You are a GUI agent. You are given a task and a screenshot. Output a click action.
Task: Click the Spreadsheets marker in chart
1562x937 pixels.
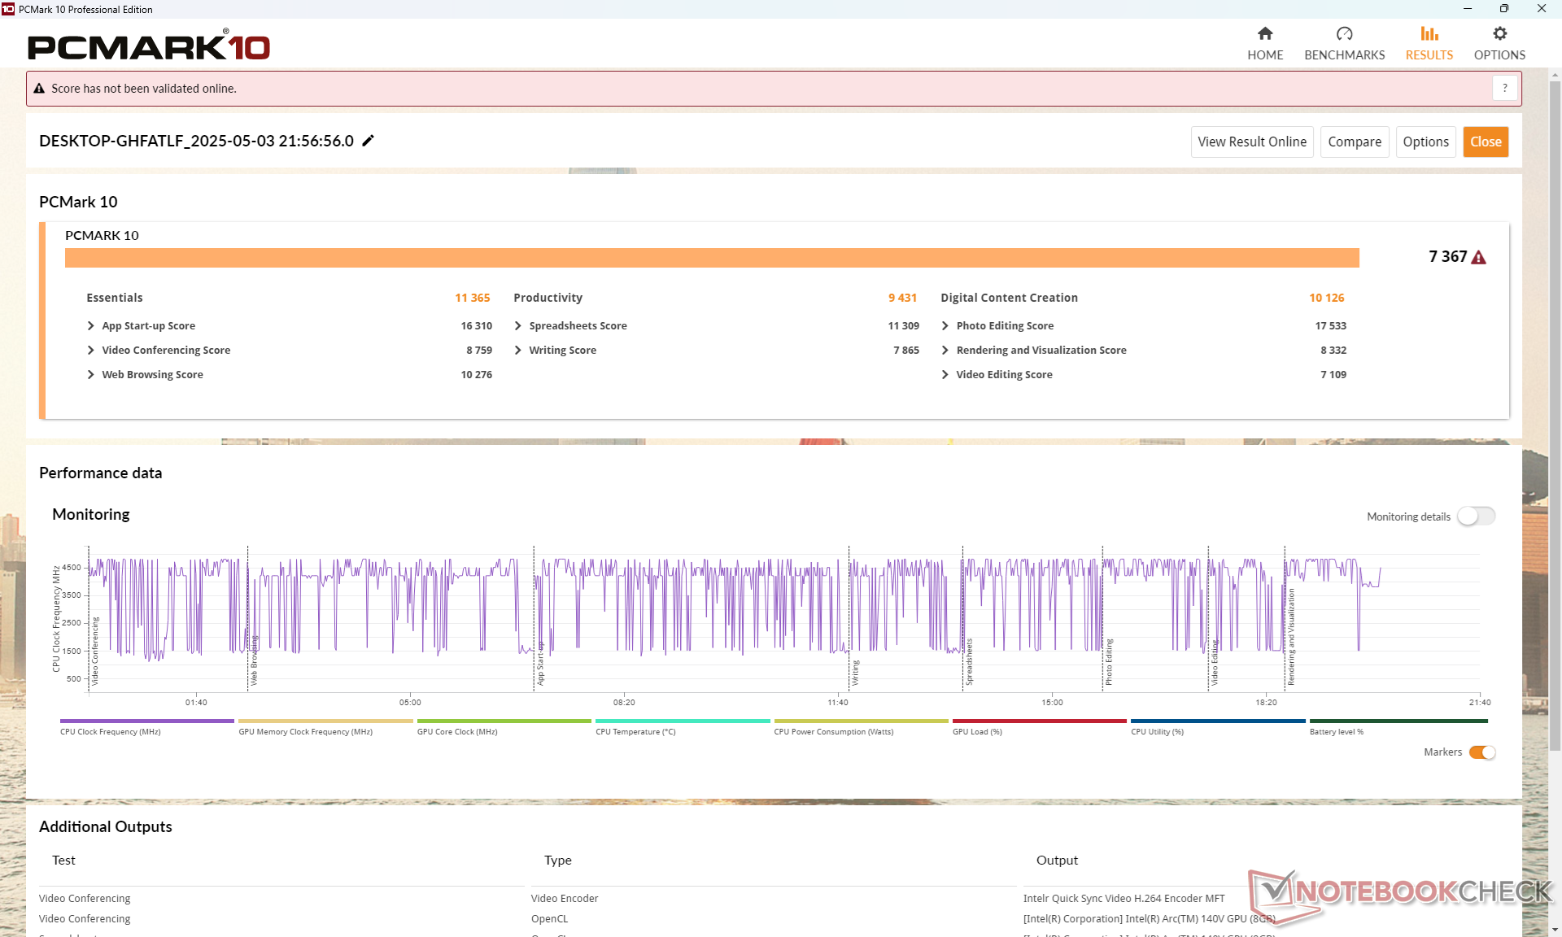[x=969, y=662]
